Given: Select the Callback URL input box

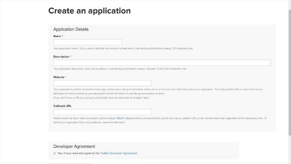Looking at the screenshot, I should [x=102, y=112].
